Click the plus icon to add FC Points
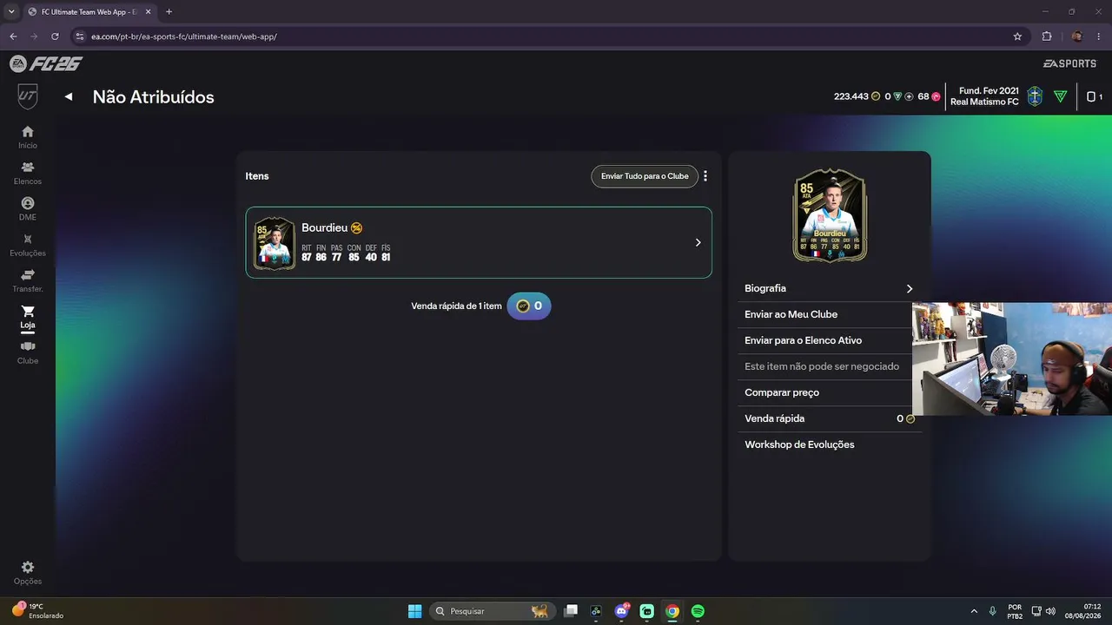This screenshot has height=625, width=1112. (x=909, y=96)
